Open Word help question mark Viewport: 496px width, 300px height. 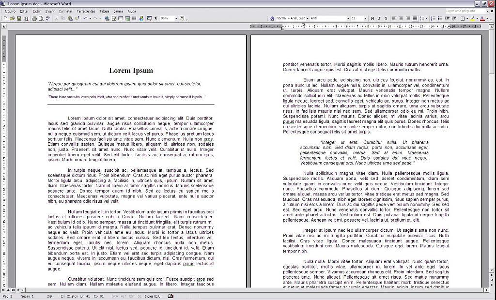(182, 19)
